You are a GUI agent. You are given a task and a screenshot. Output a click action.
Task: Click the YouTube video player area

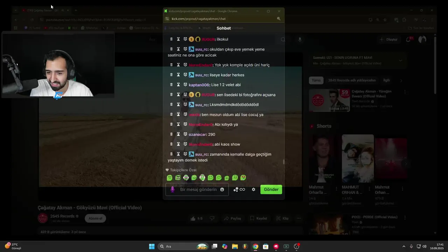(x=170, y=127)
